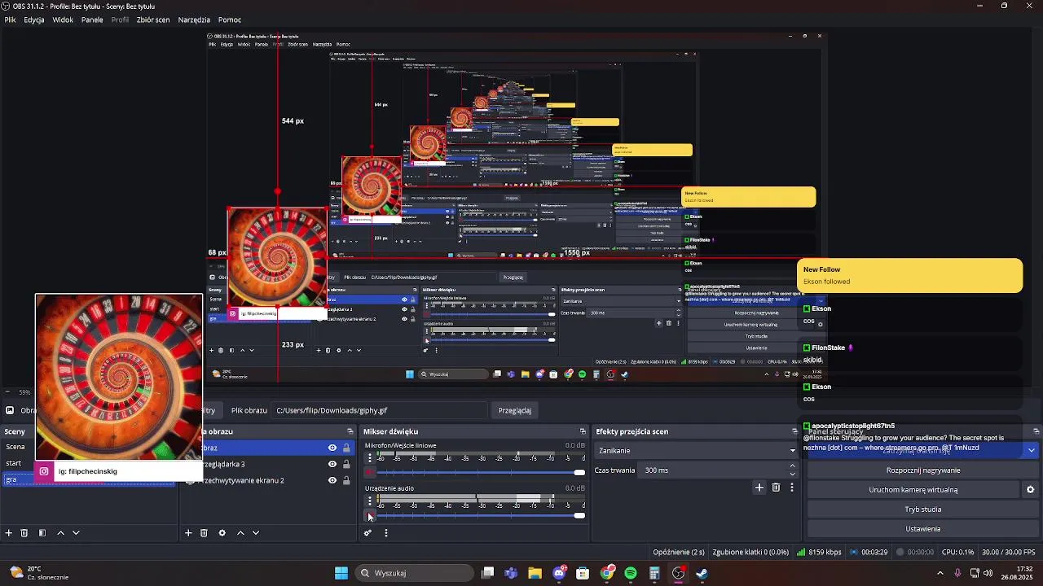Viewport: 1043px width, 586px height.
Task: Click Przeglądaj to browse image file
Action: (x=515, y=410)
